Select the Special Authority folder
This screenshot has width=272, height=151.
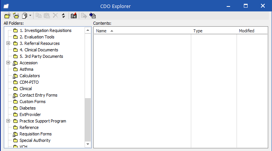tap(35, 140)
